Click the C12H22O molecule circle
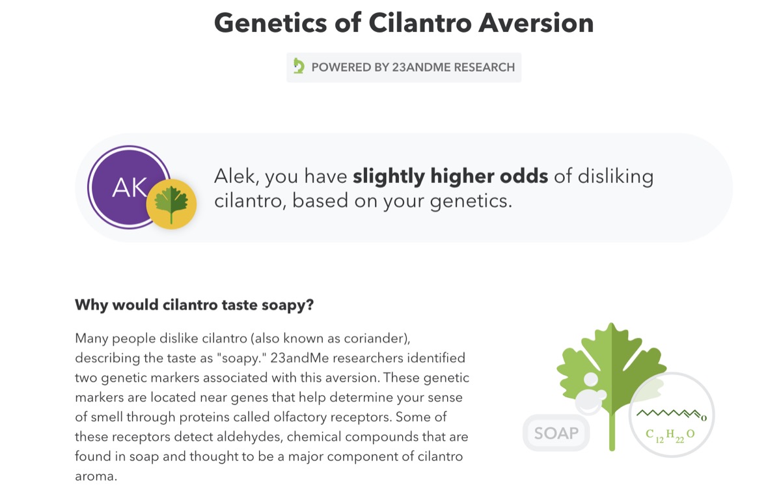781x502 pixels. click(x=672, y=416)
